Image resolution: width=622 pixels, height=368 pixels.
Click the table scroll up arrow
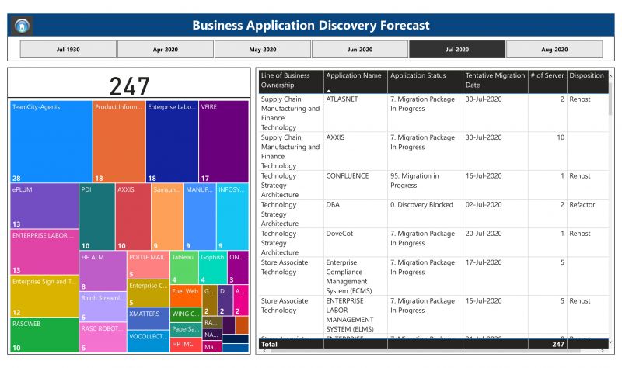(x=610, y=76)
